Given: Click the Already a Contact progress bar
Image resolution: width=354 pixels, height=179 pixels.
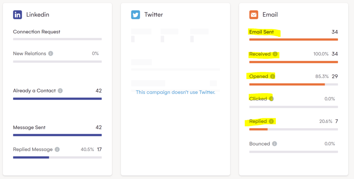Looking at the screenshot, I should click(57, 98).
